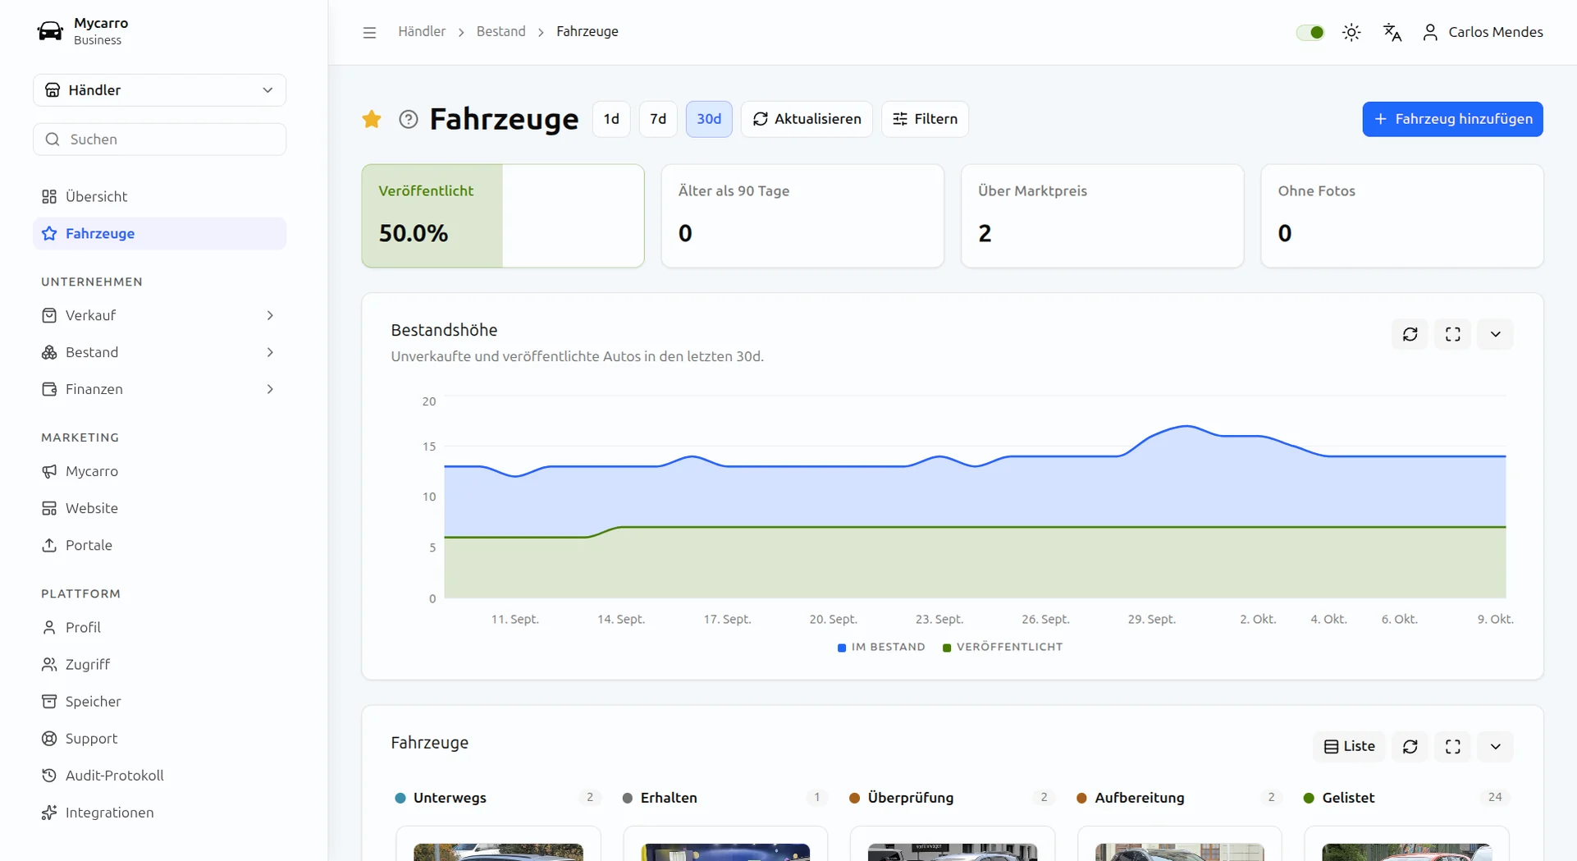Refresh the Fahrzeuge board panel
Image resolution: width=1577 pixels, height=861 pixels.
pos(1410,746)
